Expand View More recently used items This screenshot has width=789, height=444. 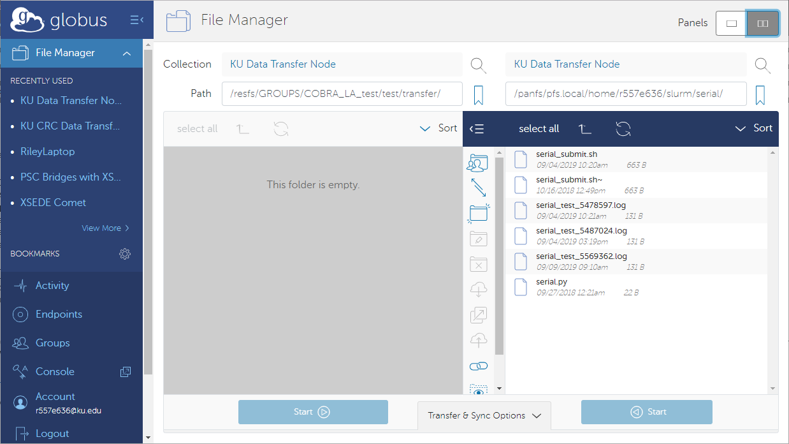pos(106,228)
